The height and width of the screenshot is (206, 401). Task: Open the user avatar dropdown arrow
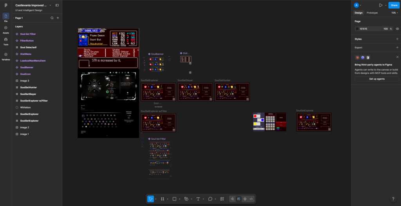pos(361,5)
